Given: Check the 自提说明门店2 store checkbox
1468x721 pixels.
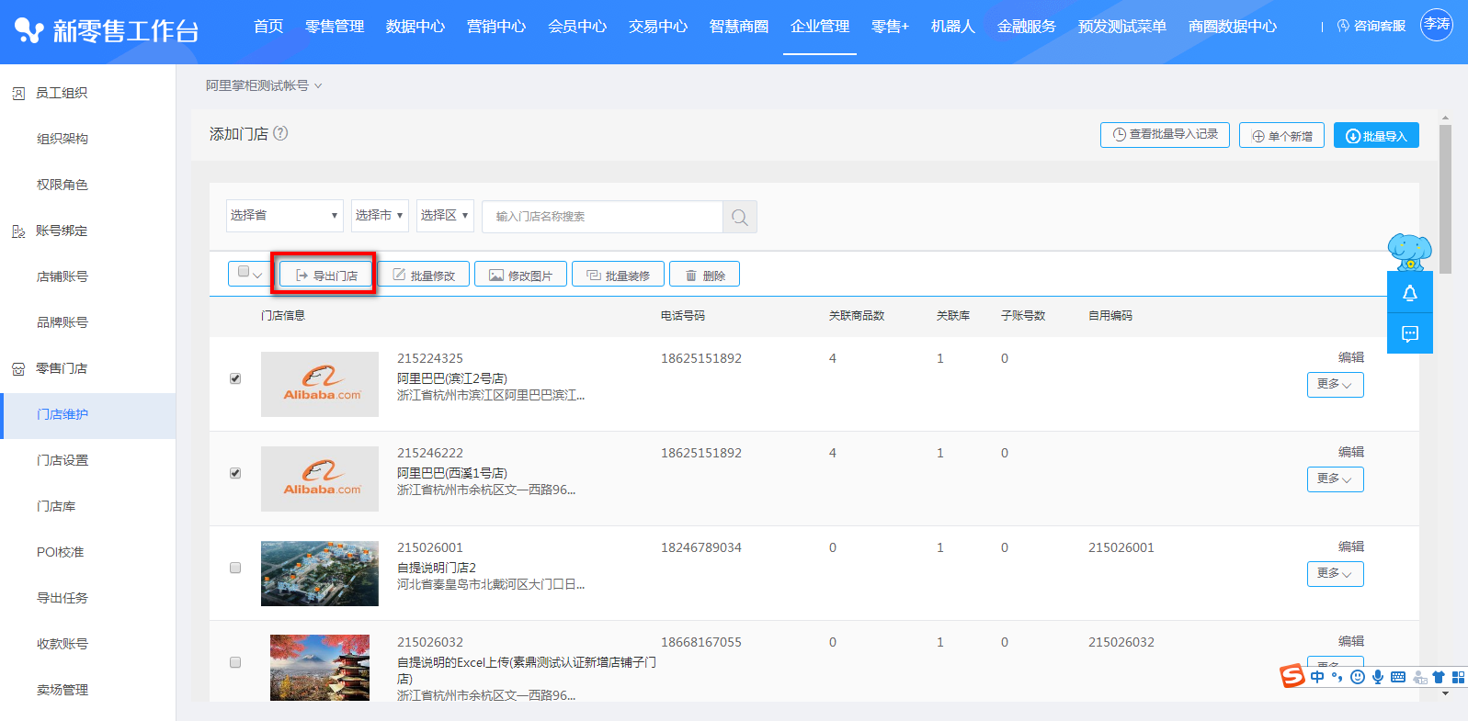Looking at the screenshot, I should [235, 568].
